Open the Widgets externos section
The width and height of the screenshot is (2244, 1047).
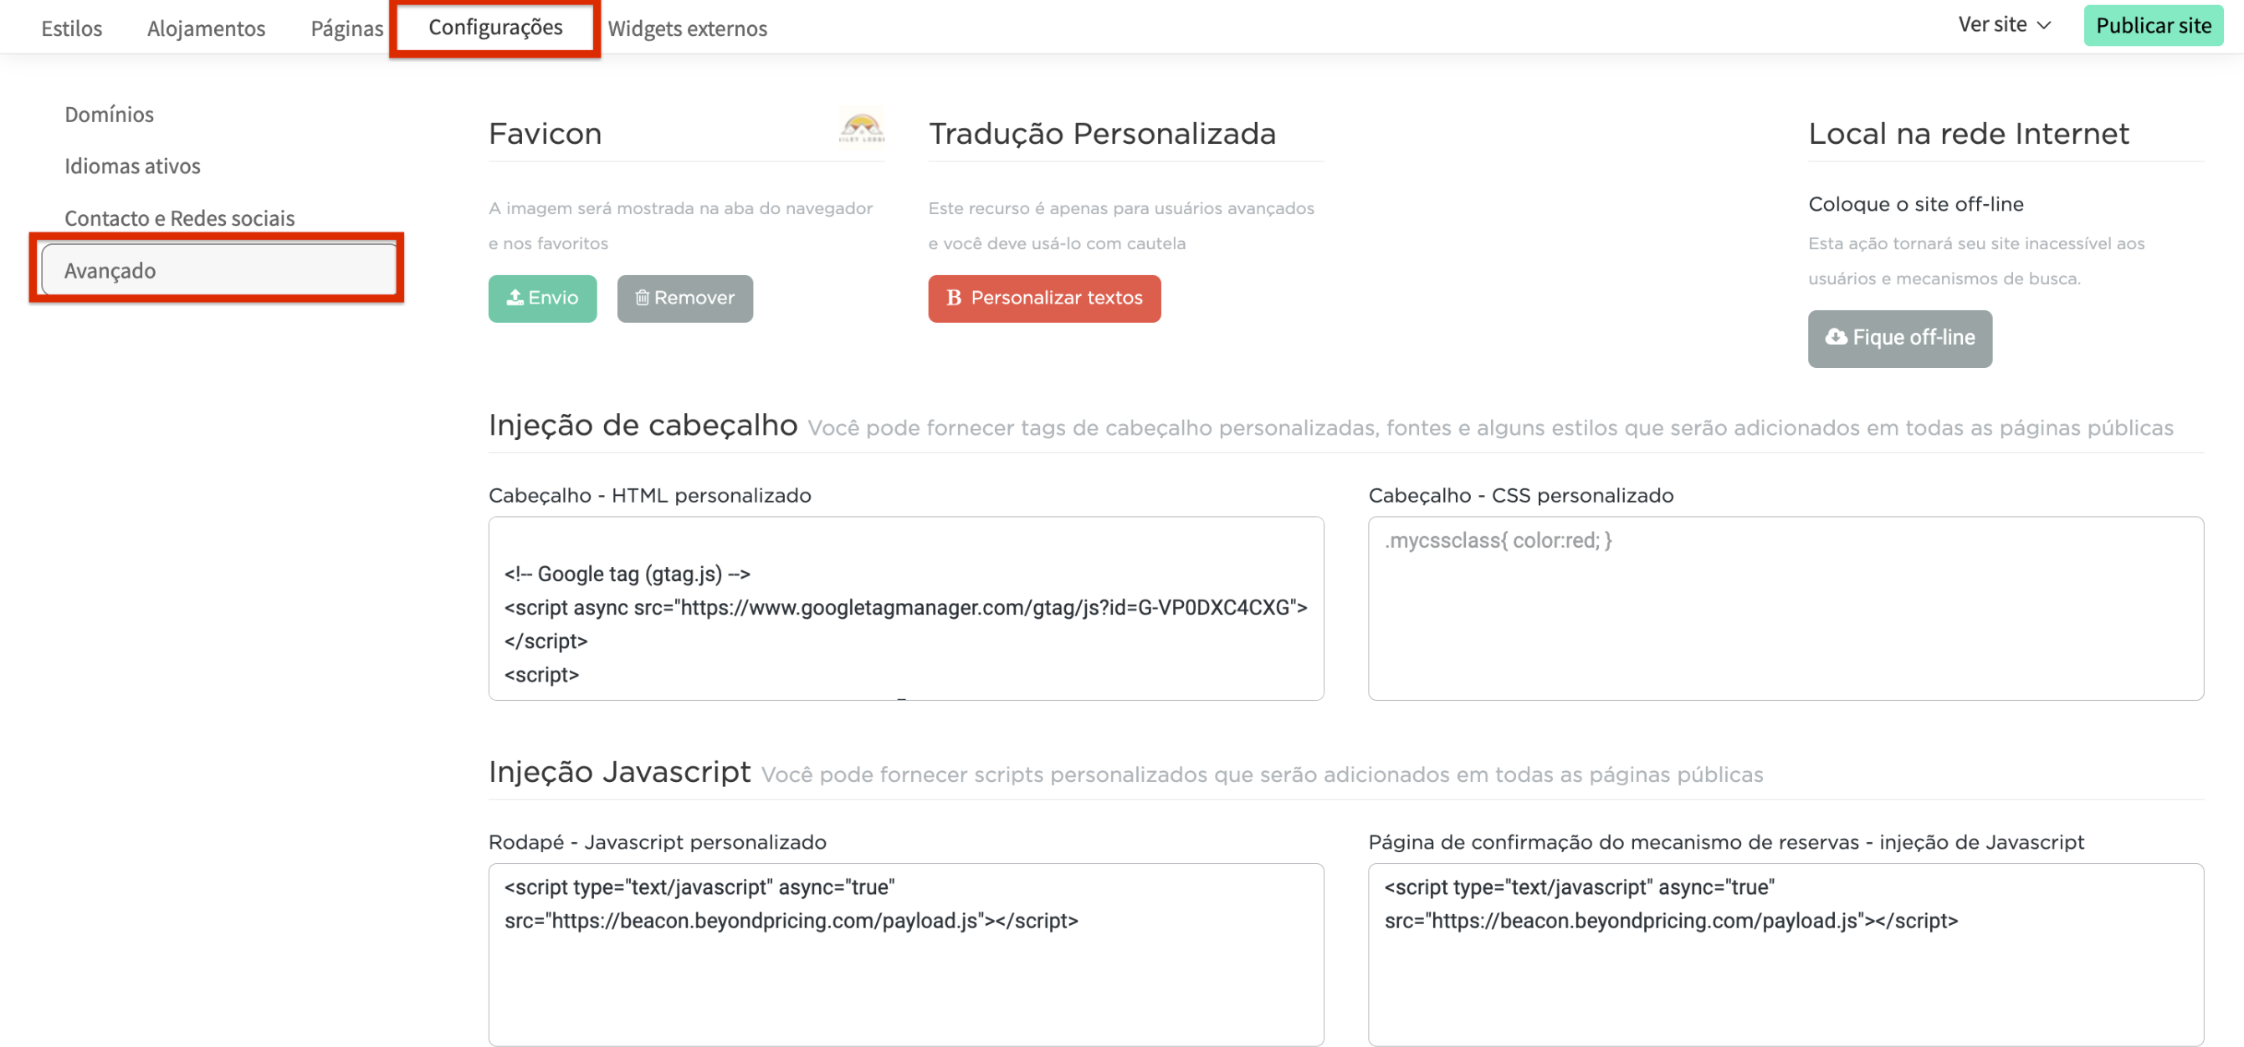point(687,28)
